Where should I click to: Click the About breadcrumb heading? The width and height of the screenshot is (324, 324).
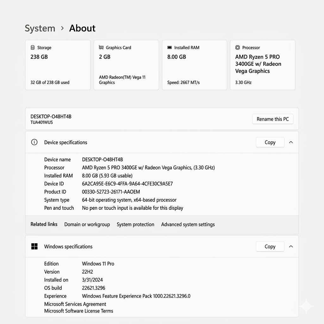[82, 28]
